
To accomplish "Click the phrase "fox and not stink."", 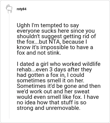I will 39,53.
